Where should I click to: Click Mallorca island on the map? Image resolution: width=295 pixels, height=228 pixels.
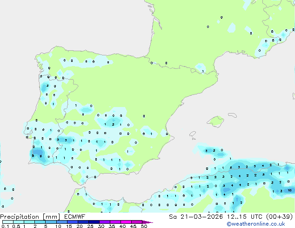(x=215, y=121)
